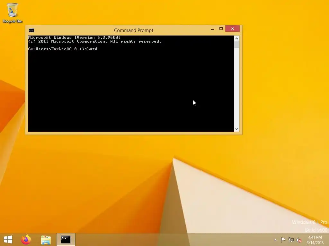The image size is (329, 246).
Task: Click the '(c) 2013 Microsoft Corporation' line
Action: 95,41
